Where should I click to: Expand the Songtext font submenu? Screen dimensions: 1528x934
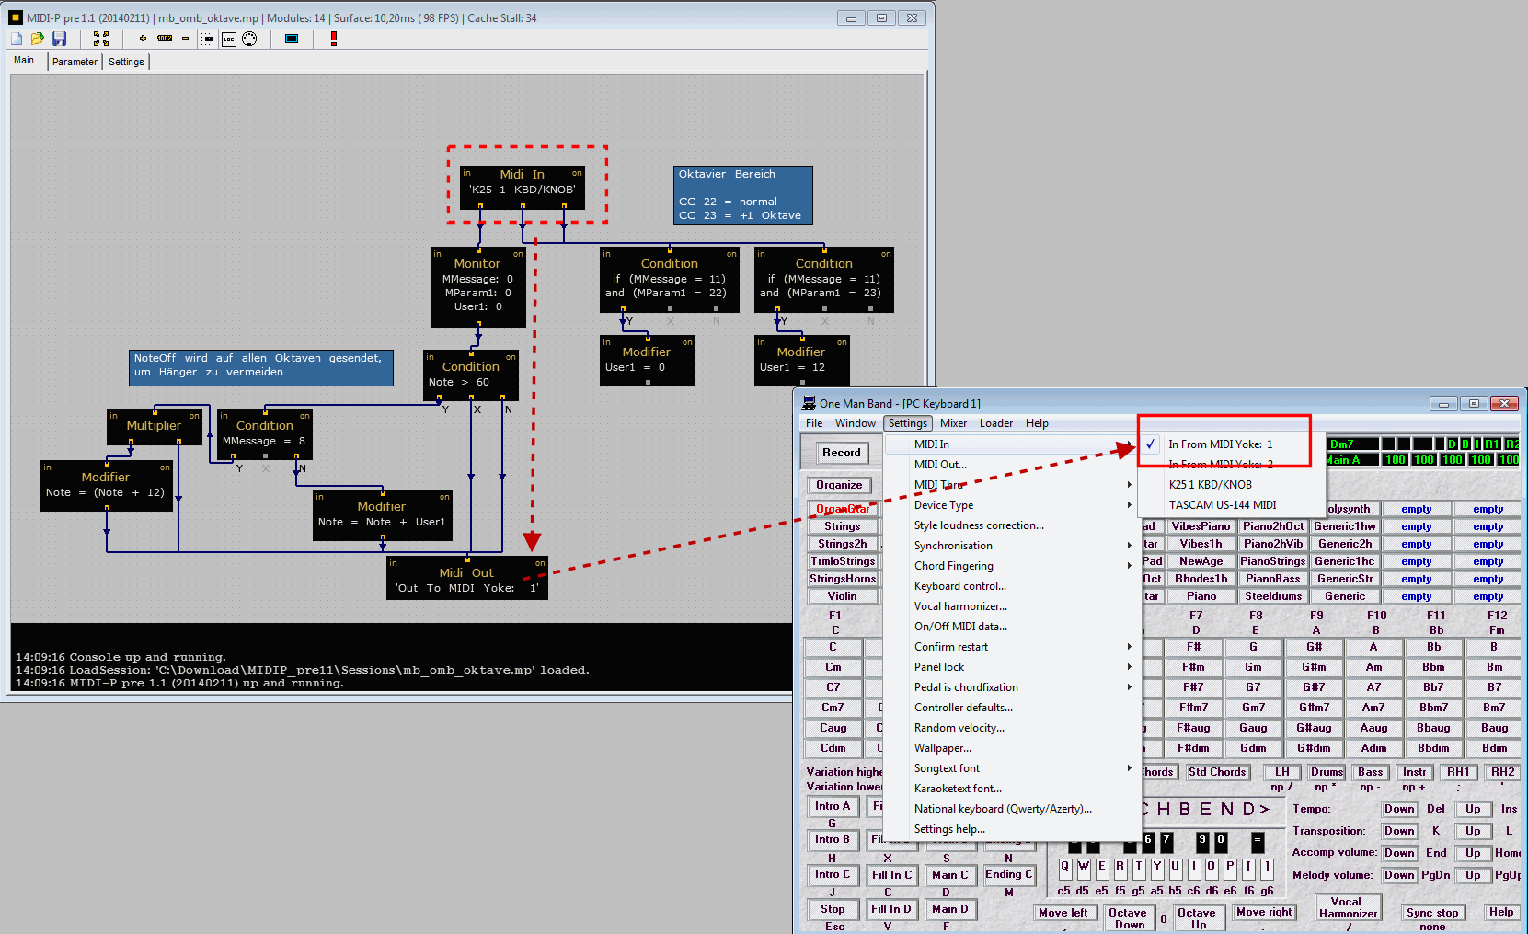tap(947, 768)
